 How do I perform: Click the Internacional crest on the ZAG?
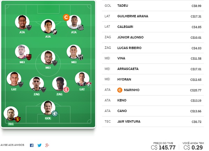pos(66,90)
